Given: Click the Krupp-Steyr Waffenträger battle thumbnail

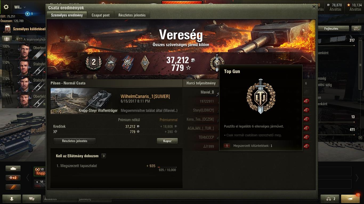Looking at the screenshot, I should pos(85,101).
